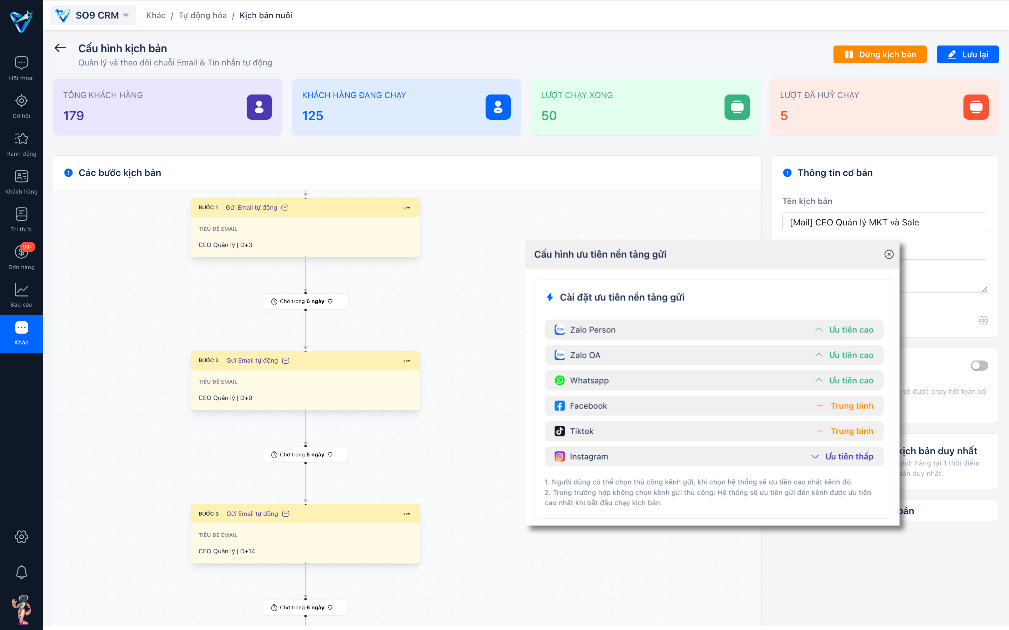Go to Hành động sidebar section

click(21, 145)
